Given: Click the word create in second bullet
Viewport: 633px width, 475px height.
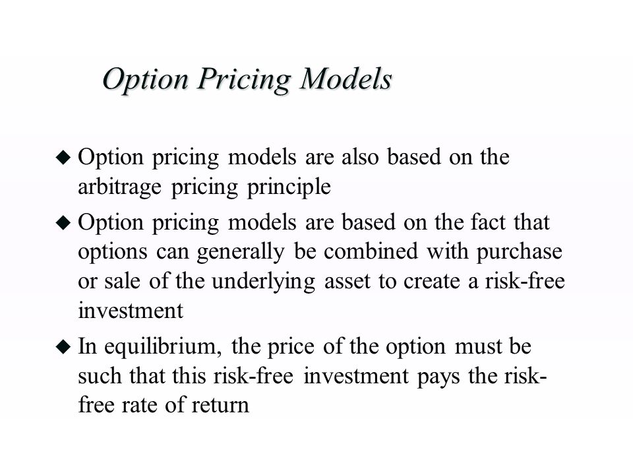Looking at the screenshot, I should [431, 282].
